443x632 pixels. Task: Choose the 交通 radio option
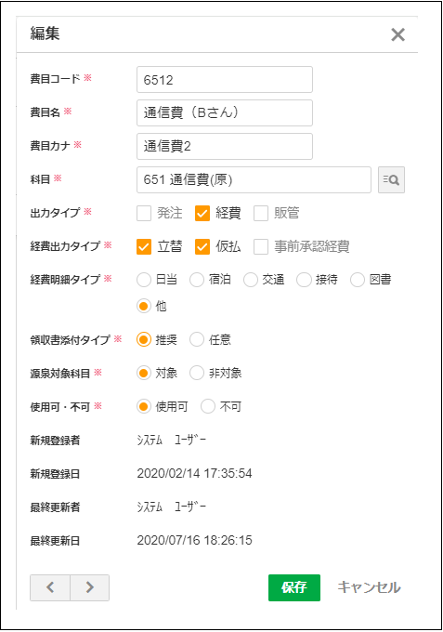(250, 280)
